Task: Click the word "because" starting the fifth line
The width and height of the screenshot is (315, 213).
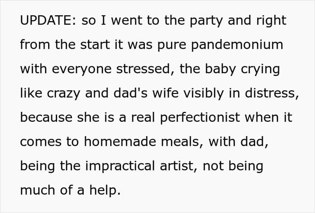Action: pos(46,118)
